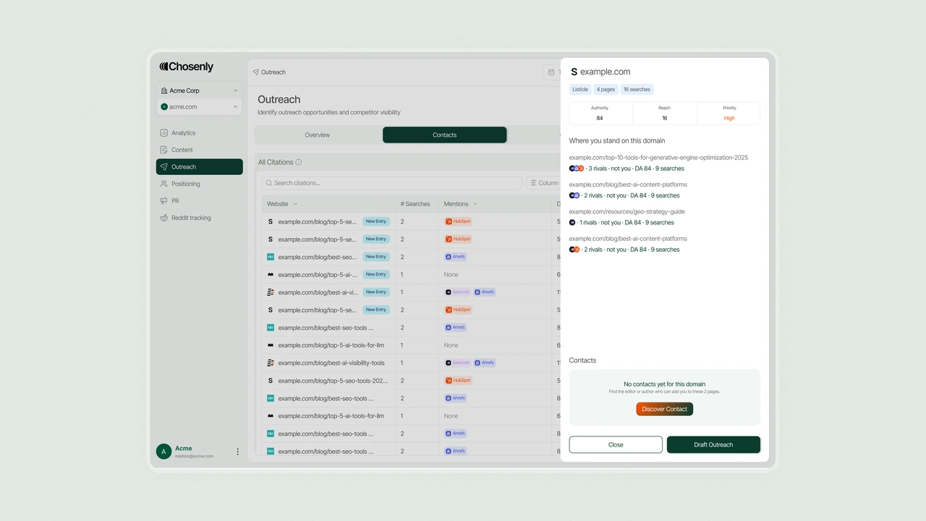926x521 pixels.
Task: Open Analytics via its chart icon
Action: [164, 133]
